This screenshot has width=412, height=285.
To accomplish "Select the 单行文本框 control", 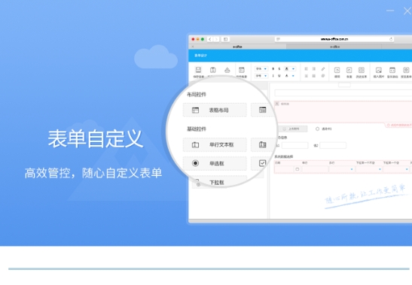I will click(x=215, y=144).
